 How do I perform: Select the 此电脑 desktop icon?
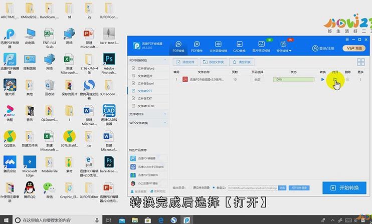click(30, 36)
